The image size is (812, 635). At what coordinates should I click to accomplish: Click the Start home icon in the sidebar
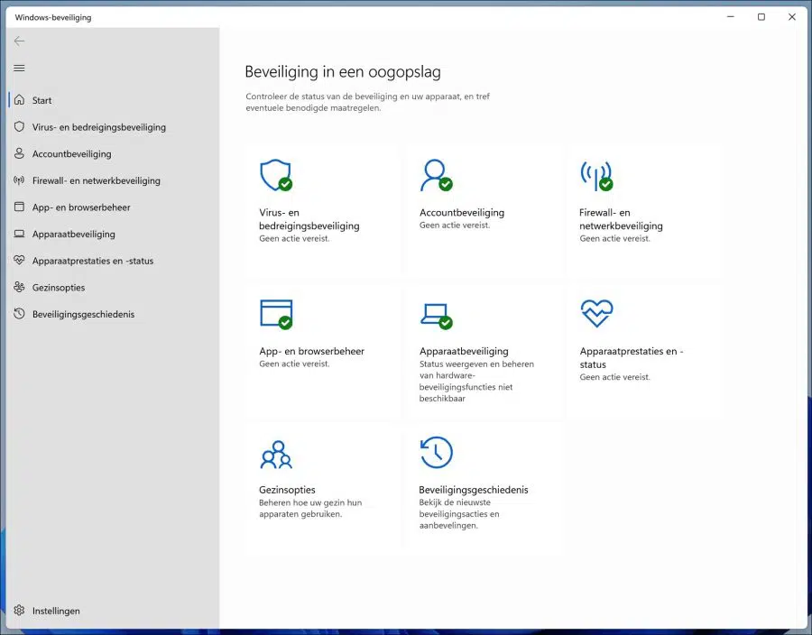19,100
